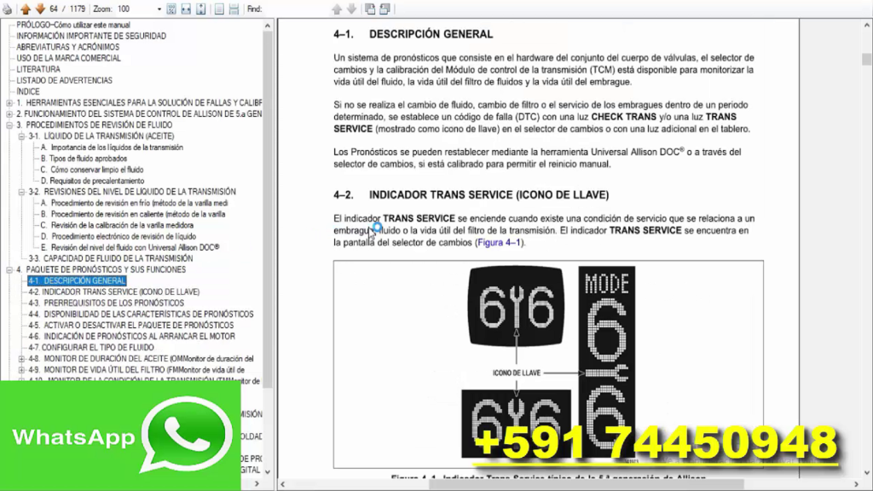
Task: Click the Fit Width icon
Action: [187, 8]
